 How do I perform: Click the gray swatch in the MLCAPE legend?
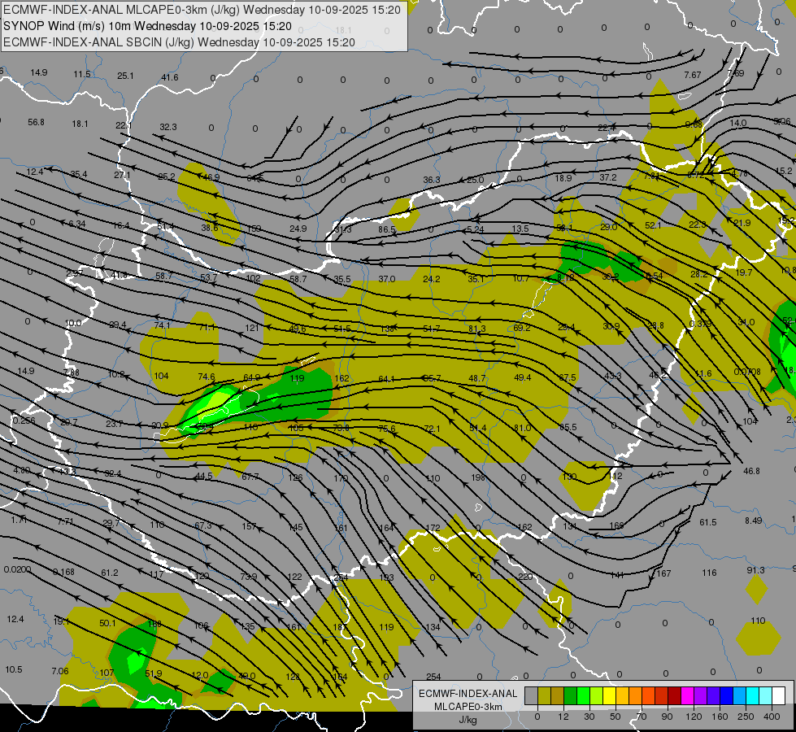(x=532, y=696)
